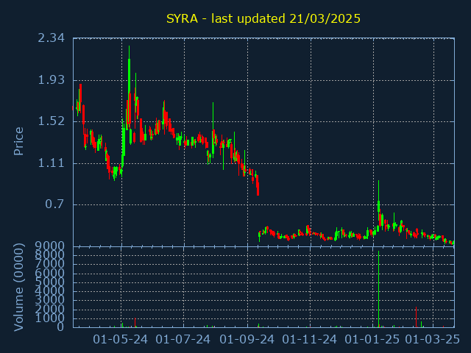Click the 'Price' axis title
The height and width of the screenshot is (353, 471).
click(x=18, y=141)
